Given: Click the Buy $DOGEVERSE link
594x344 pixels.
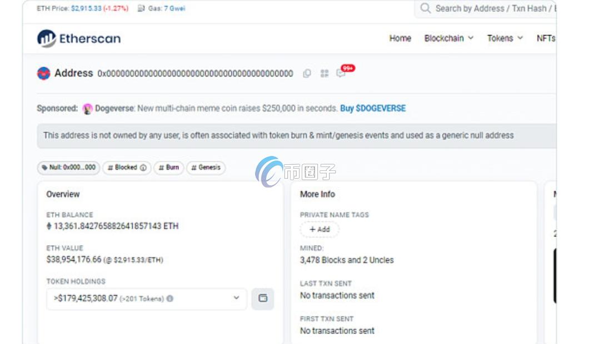Looking at the screenshot, I should [373, 109].
